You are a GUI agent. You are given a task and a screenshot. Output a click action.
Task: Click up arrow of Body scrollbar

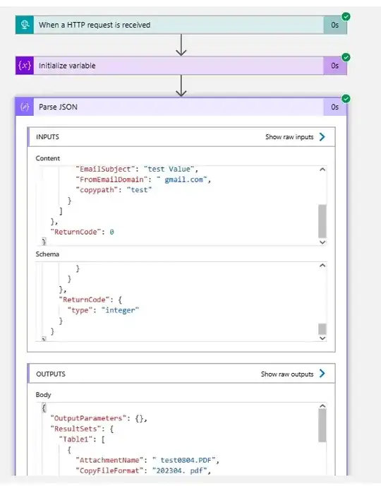[322, 406]
